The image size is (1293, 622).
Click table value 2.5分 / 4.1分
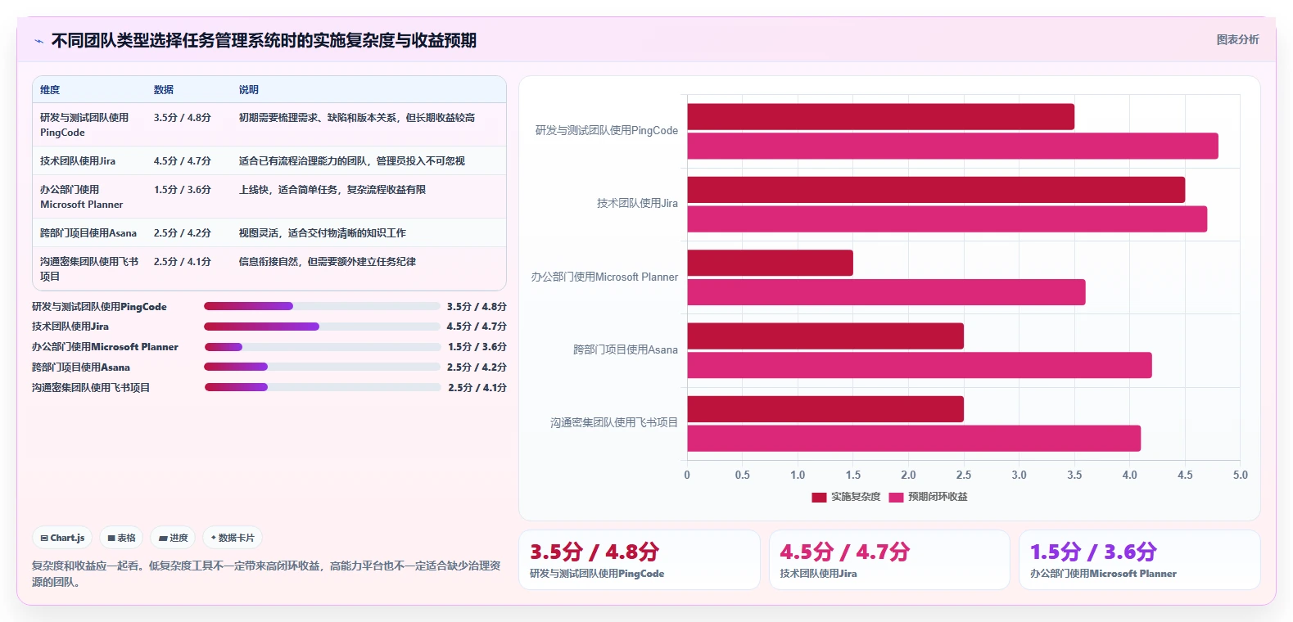coord(183,262)
